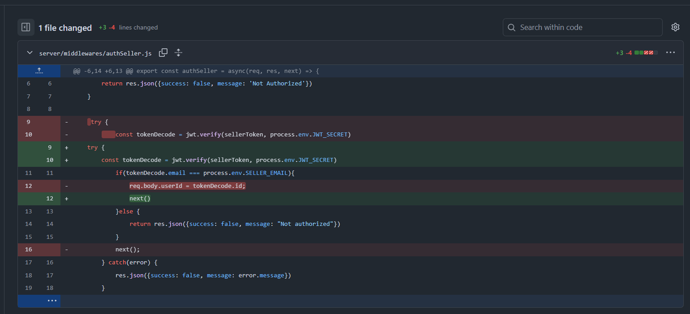Click the '+3 -4 lines changed' summary text

(x=128, y=28)
